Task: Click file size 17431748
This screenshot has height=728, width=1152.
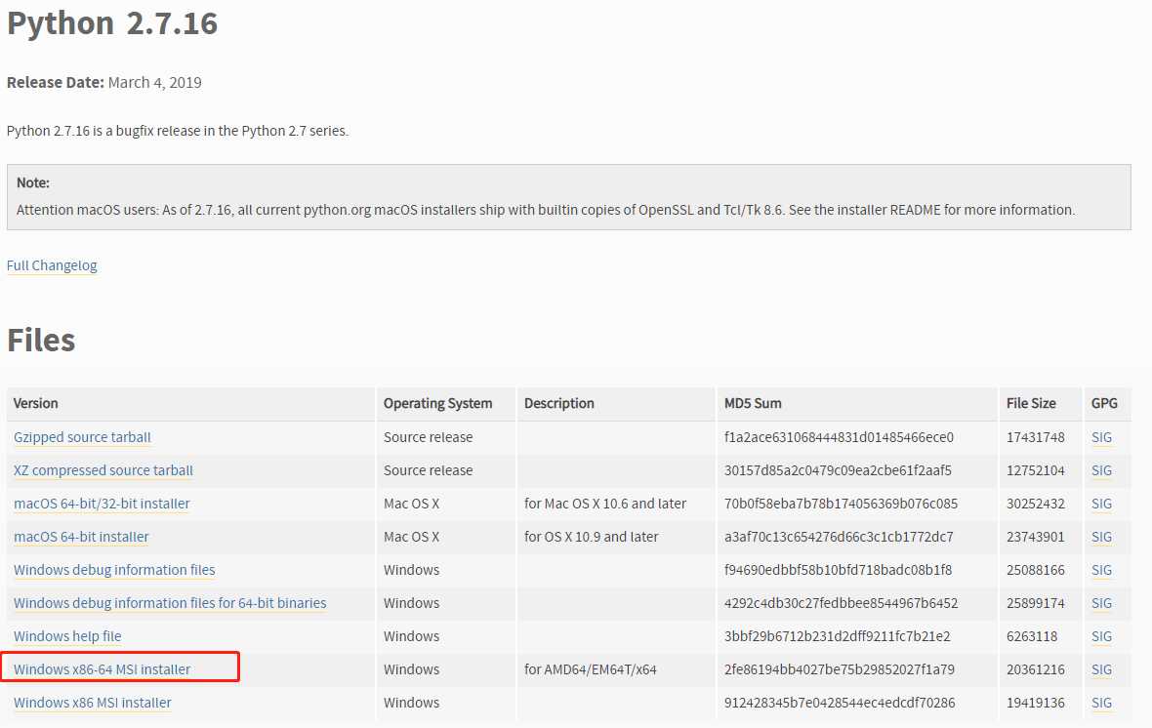Action: point(1035,437)
